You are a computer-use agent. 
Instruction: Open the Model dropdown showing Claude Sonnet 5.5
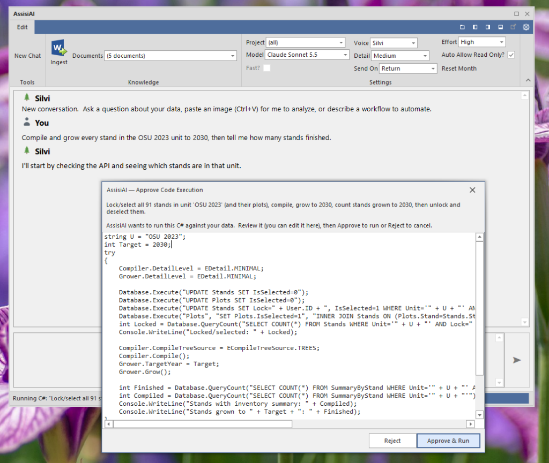(x=307, y=55)
